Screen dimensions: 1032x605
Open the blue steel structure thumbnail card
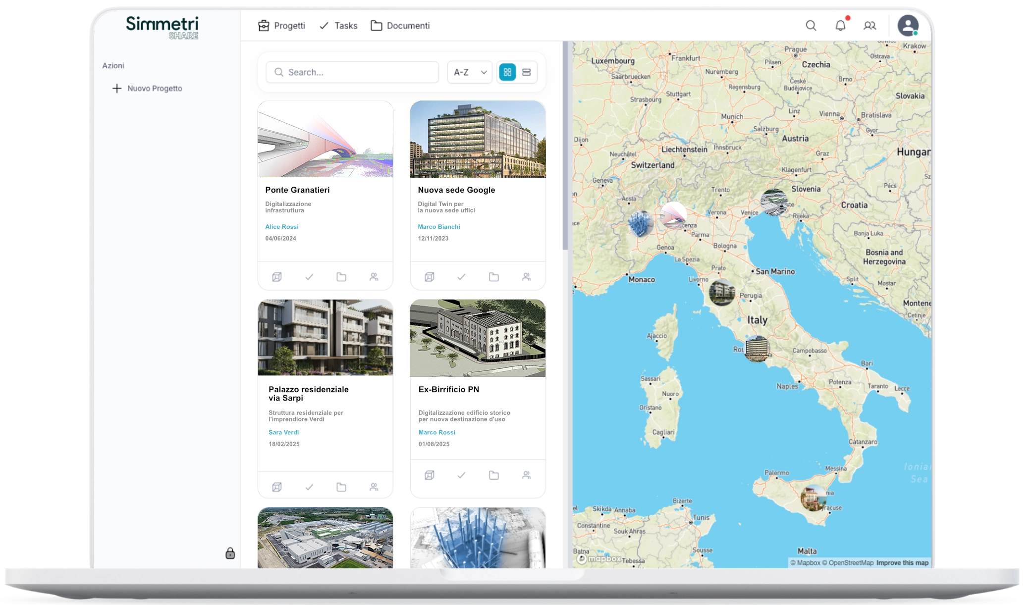pos(478,538)
